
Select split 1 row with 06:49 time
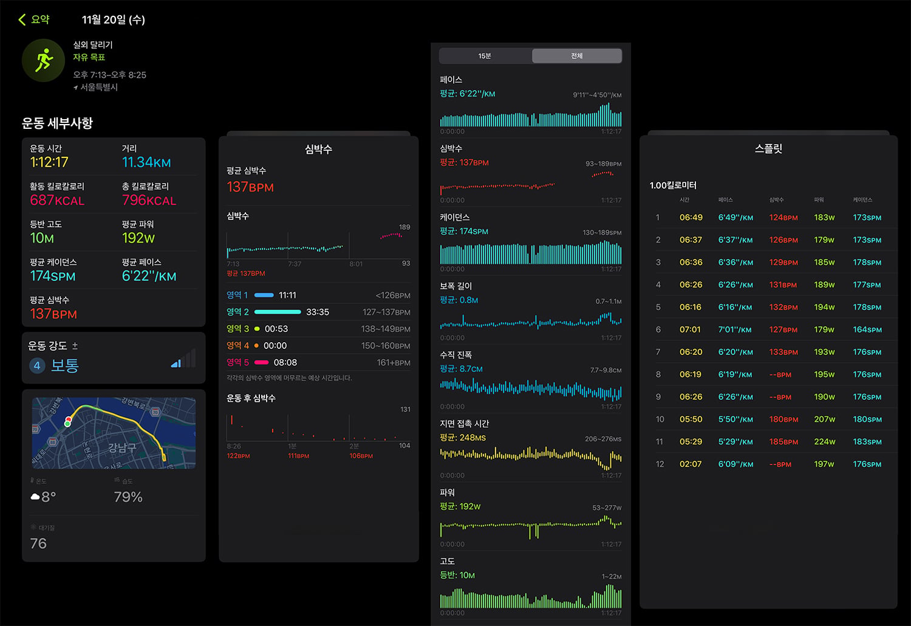click(768, 218)
